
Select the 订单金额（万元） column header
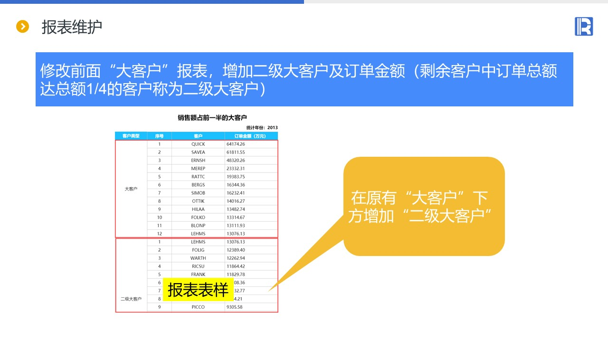point(251,136)
